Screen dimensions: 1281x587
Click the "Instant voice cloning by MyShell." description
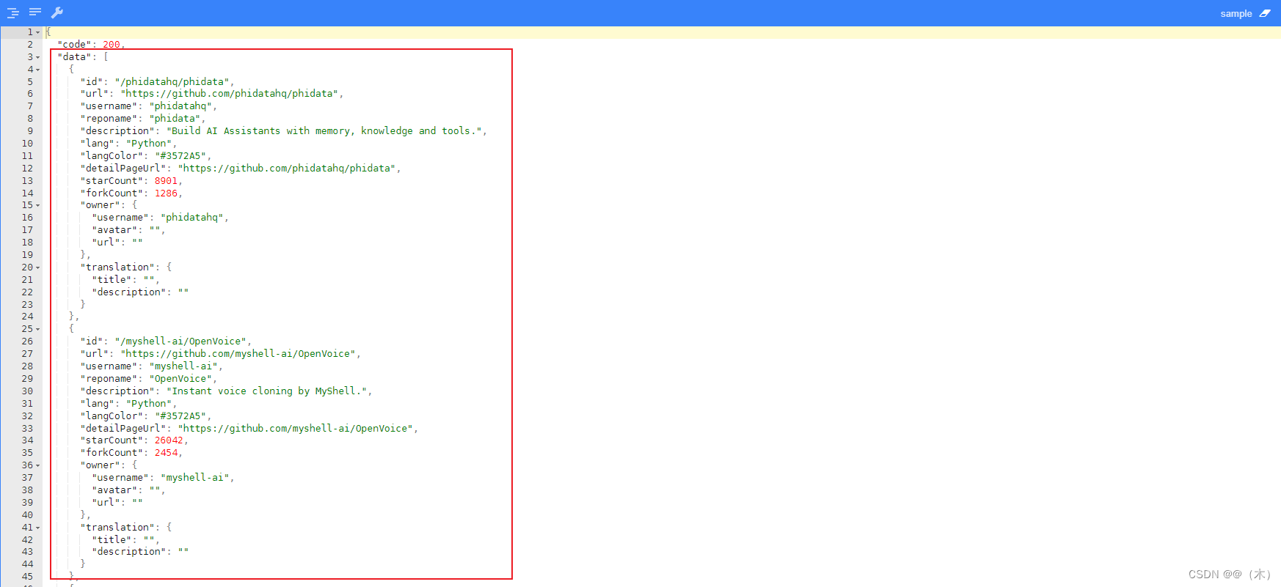pyautogui.click(x=267, y=391)
